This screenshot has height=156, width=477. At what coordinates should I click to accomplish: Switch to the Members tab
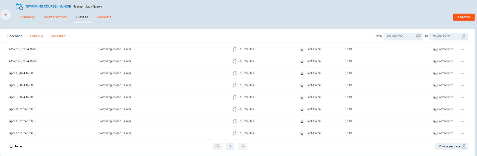(x=104, y=17)
